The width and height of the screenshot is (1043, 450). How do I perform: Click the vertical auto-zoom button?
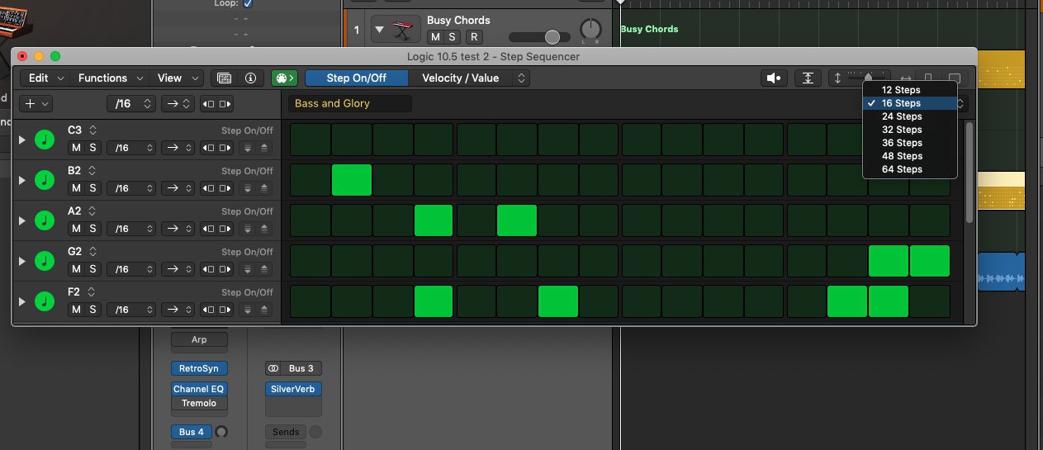(808, 78)
